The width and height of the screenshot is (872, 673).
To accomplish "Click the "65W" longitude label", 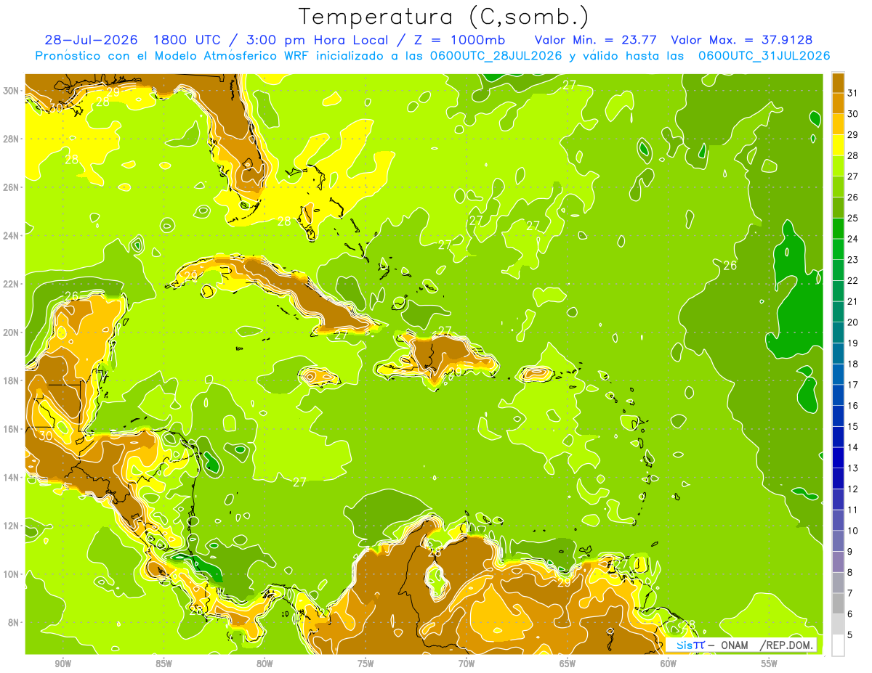I will pos(568,664).
